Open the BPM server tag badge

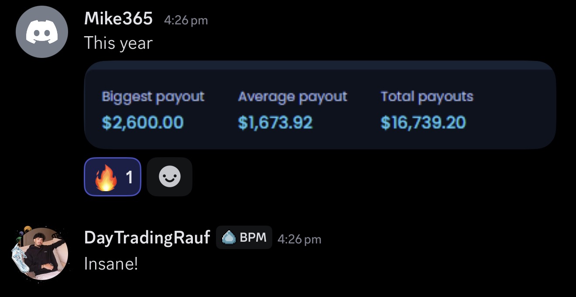(x=244, y=237)
